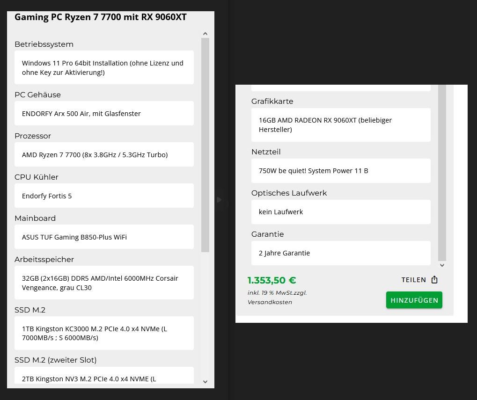Click the SSD M.2 (zweiter Slot) label
477x400 pixels.
pos(56,360)
